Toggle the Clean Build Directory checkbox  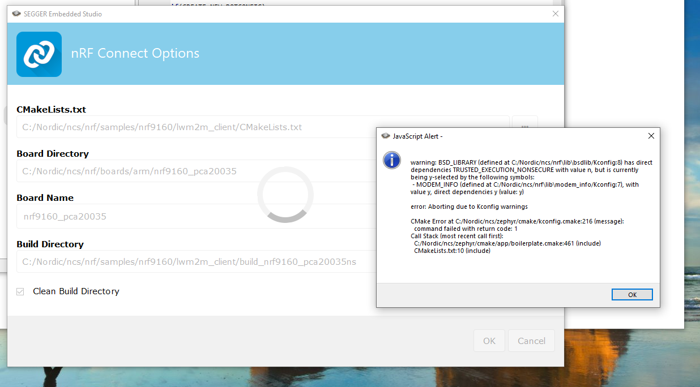pyautogui.click(x=20, y=291)
